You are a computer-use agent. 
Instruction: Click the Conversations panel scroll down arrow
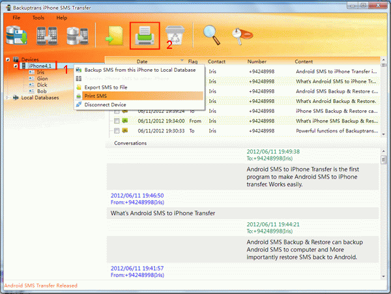(x=384, y=276)
